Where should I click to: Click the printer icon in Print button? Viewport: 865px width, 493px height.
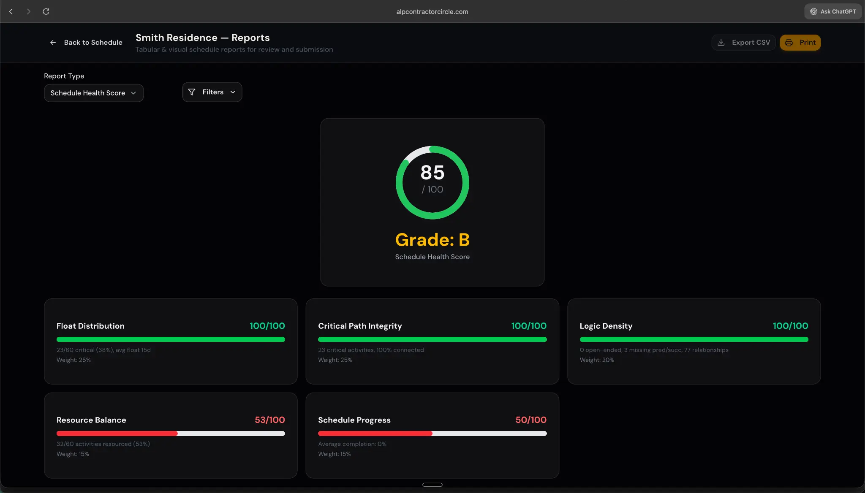pyautogui.click(x=789, y=42)
